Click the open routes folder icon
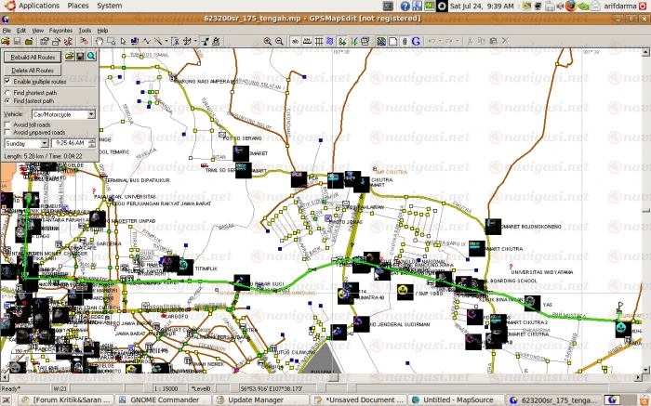Viewport: 651px width, 406px height. click(x=68, y=58)
